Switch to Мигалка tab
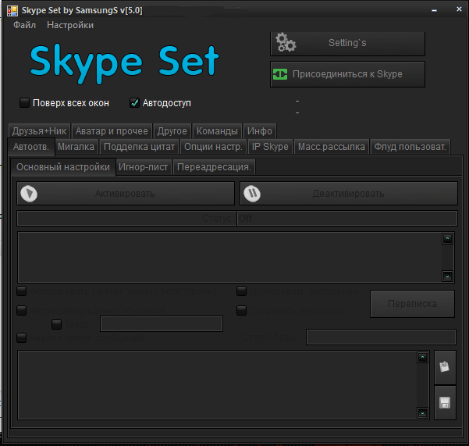 [76, 147]
